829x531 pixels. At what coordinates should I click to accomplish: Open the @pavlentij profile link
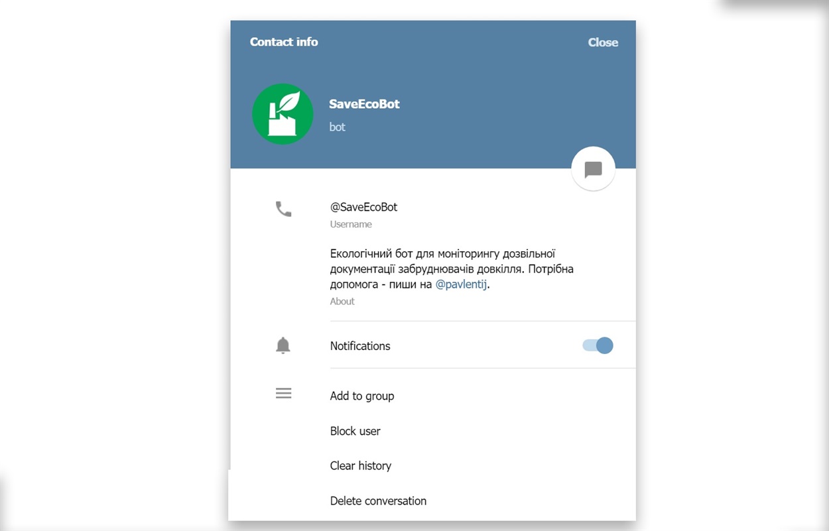pyautogui.click(x=462, y=284)
